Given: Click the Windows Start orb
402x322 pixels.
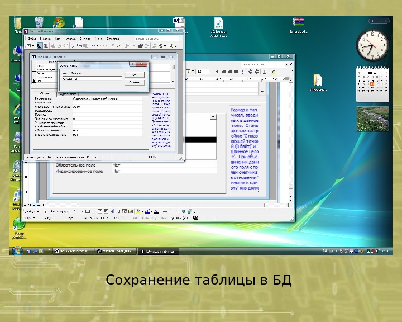Looking at the screenshot, I should pyautogui.click(x=17, y=252).
